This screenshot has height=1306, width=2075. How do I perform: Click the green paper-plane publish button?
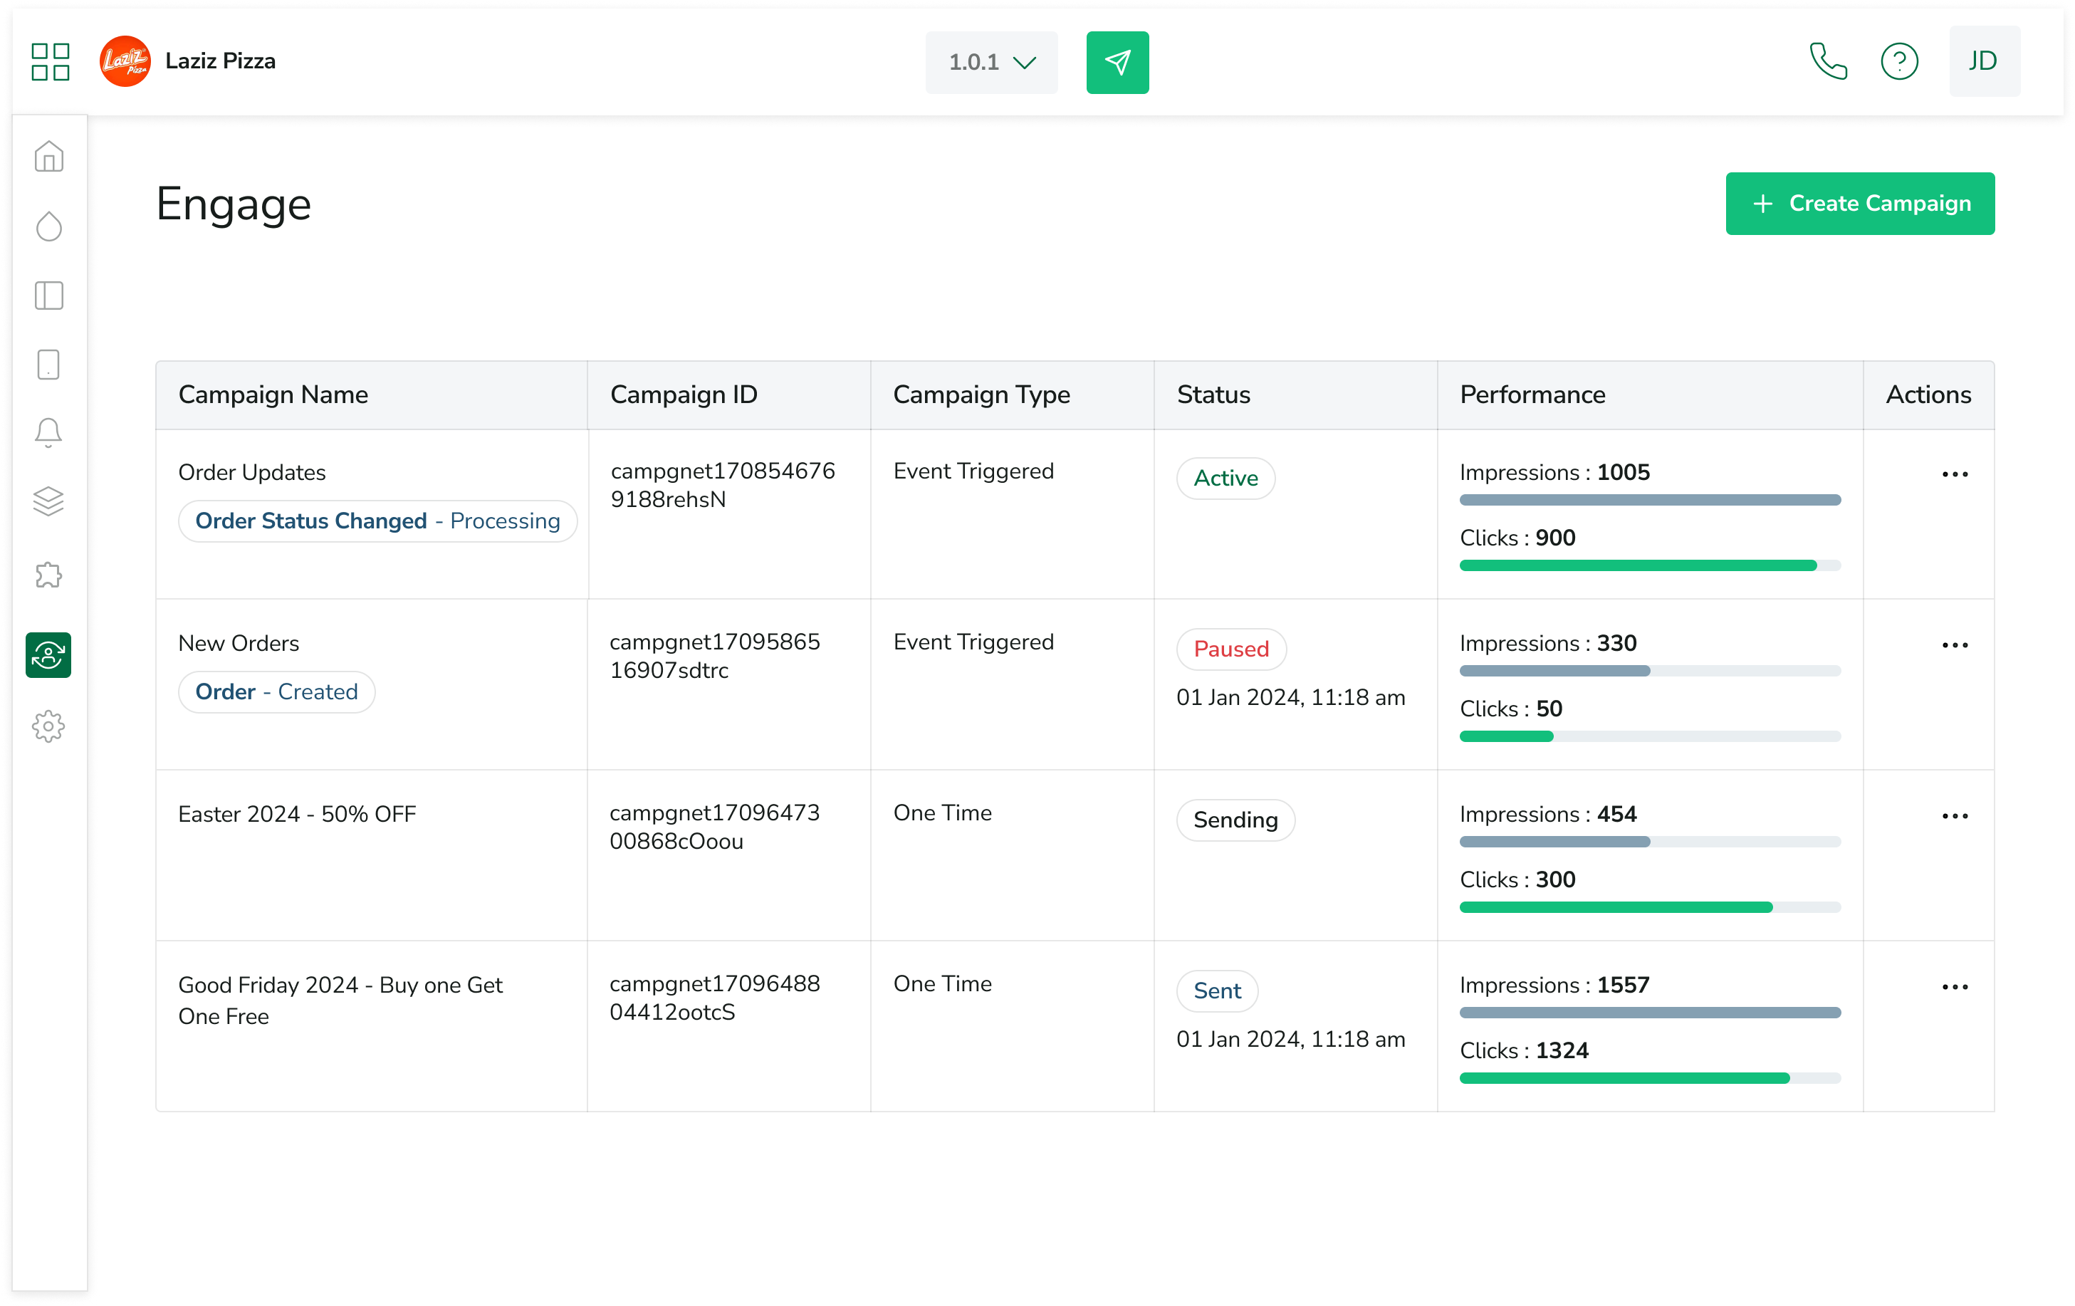(1117, 62)
